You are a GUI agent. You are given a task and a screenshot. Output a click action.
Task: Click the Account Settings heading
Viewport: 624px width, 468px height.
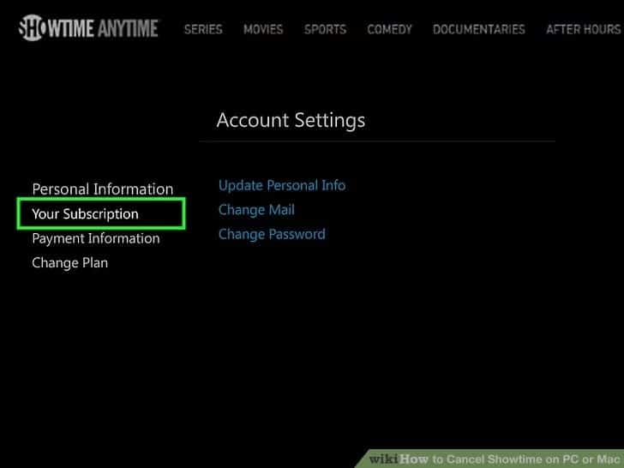(x=291, y=120)
